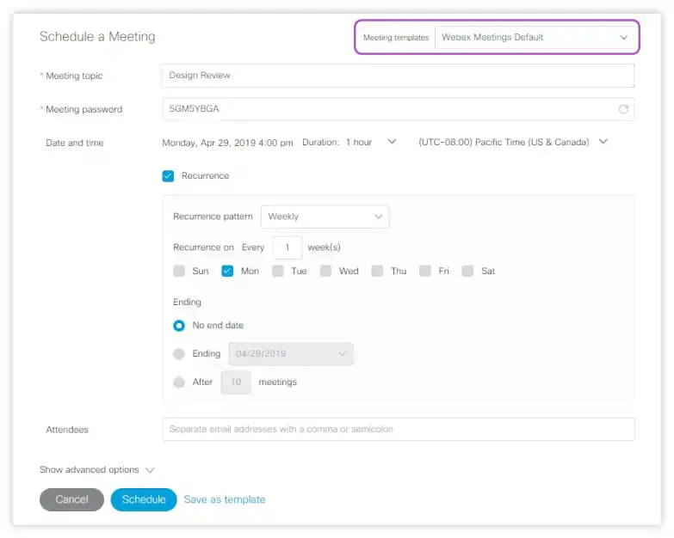Tick the Thu day checkbox
This screenshot has width=674, height=538.
click(377, 271)
